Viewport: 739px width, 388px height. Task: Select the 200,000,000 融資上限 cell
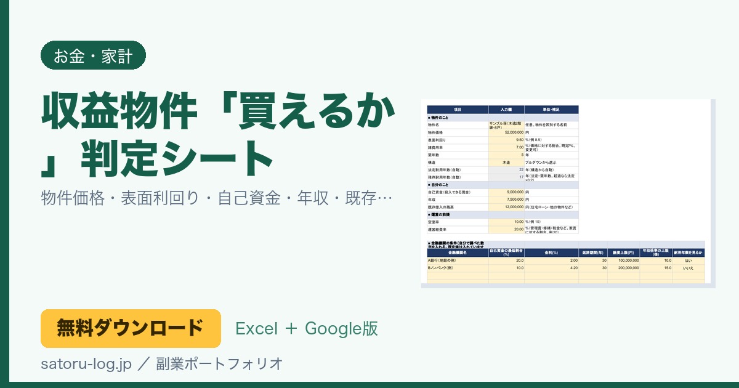coord(623,268)
